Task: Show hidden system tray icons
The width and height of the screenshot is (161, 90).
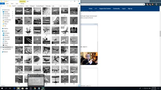Action: 143,88
